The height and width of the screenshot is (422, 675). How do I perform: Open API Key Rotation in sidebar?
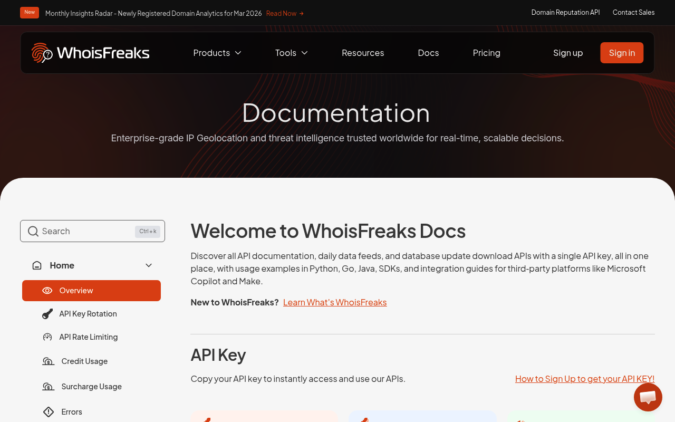(88, 314)
